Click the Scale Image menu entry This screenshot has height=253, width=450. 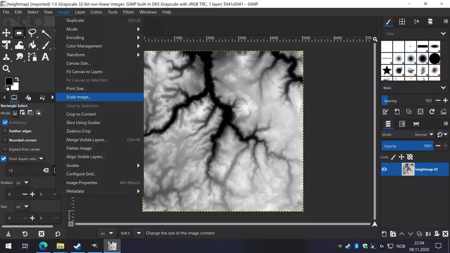coord(79,97)
